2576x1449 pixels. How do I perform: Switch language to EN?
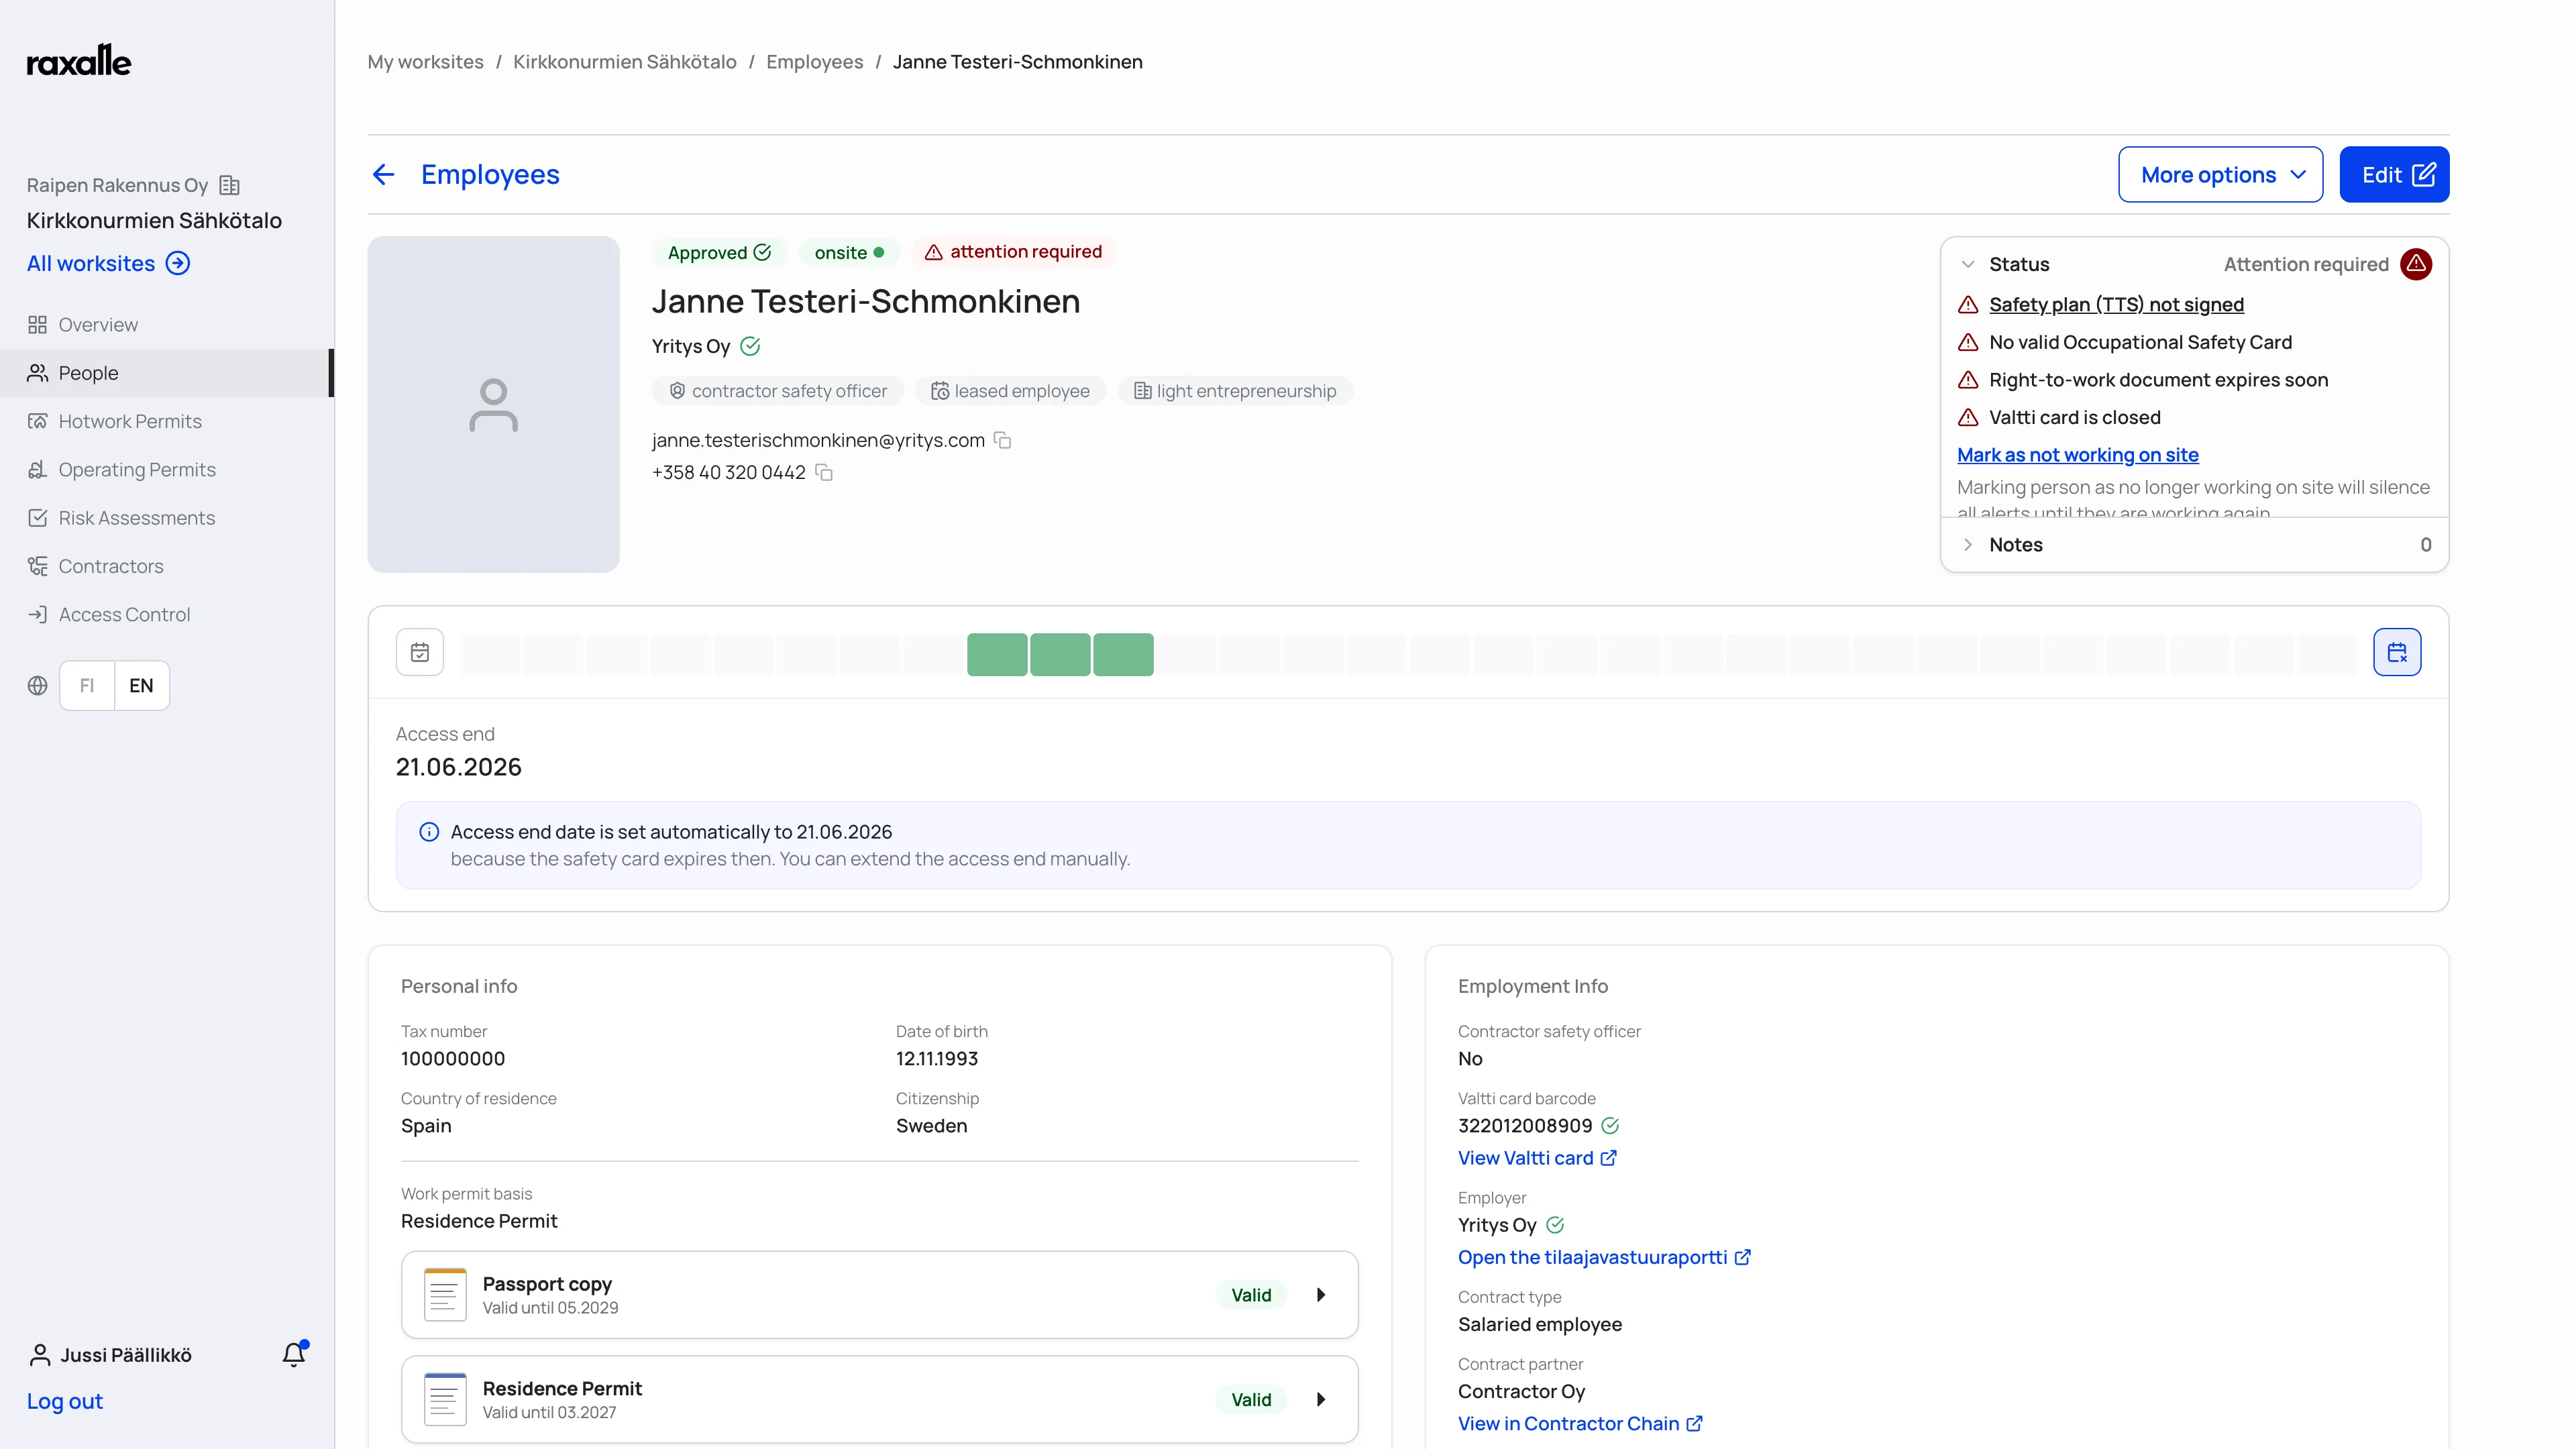(141, 685)
